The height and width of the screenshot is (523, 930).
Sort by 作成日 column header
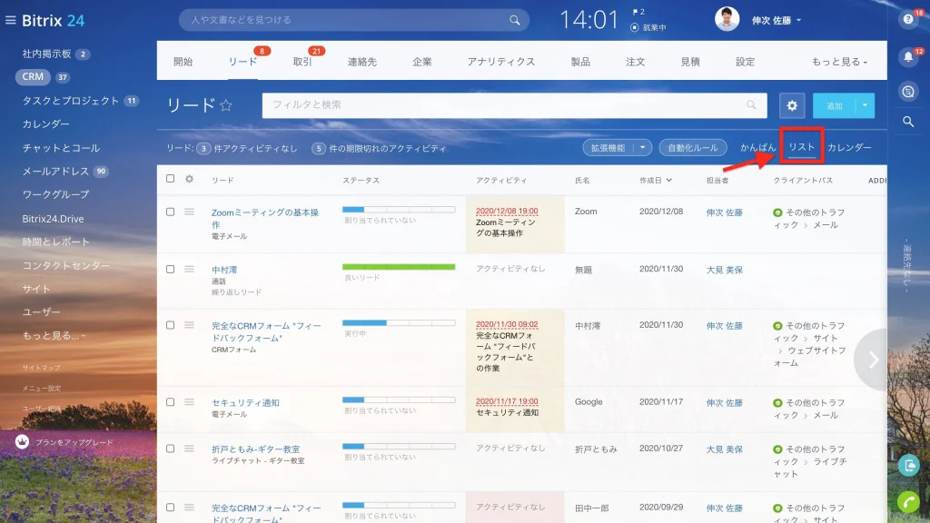click(x=656, y=181)
